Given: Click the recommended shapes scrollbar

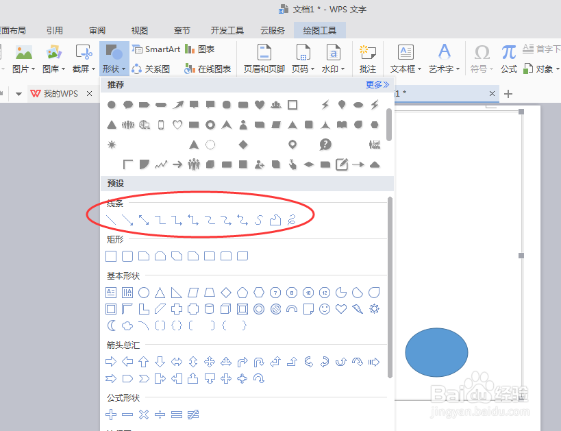Looking at the screenshot, I should 389,125.
